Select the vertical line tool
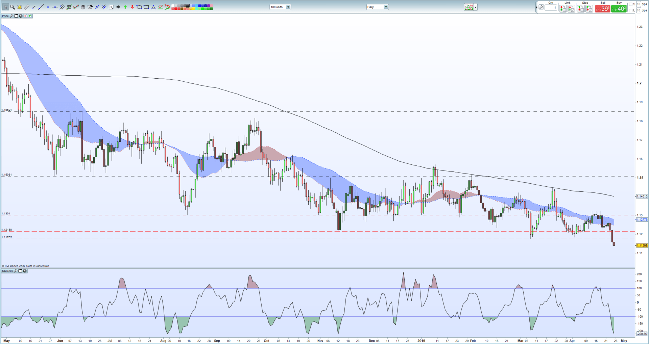The height and width of the screenshot is (344, 649). pyautogui.click(x=48, y=7)
